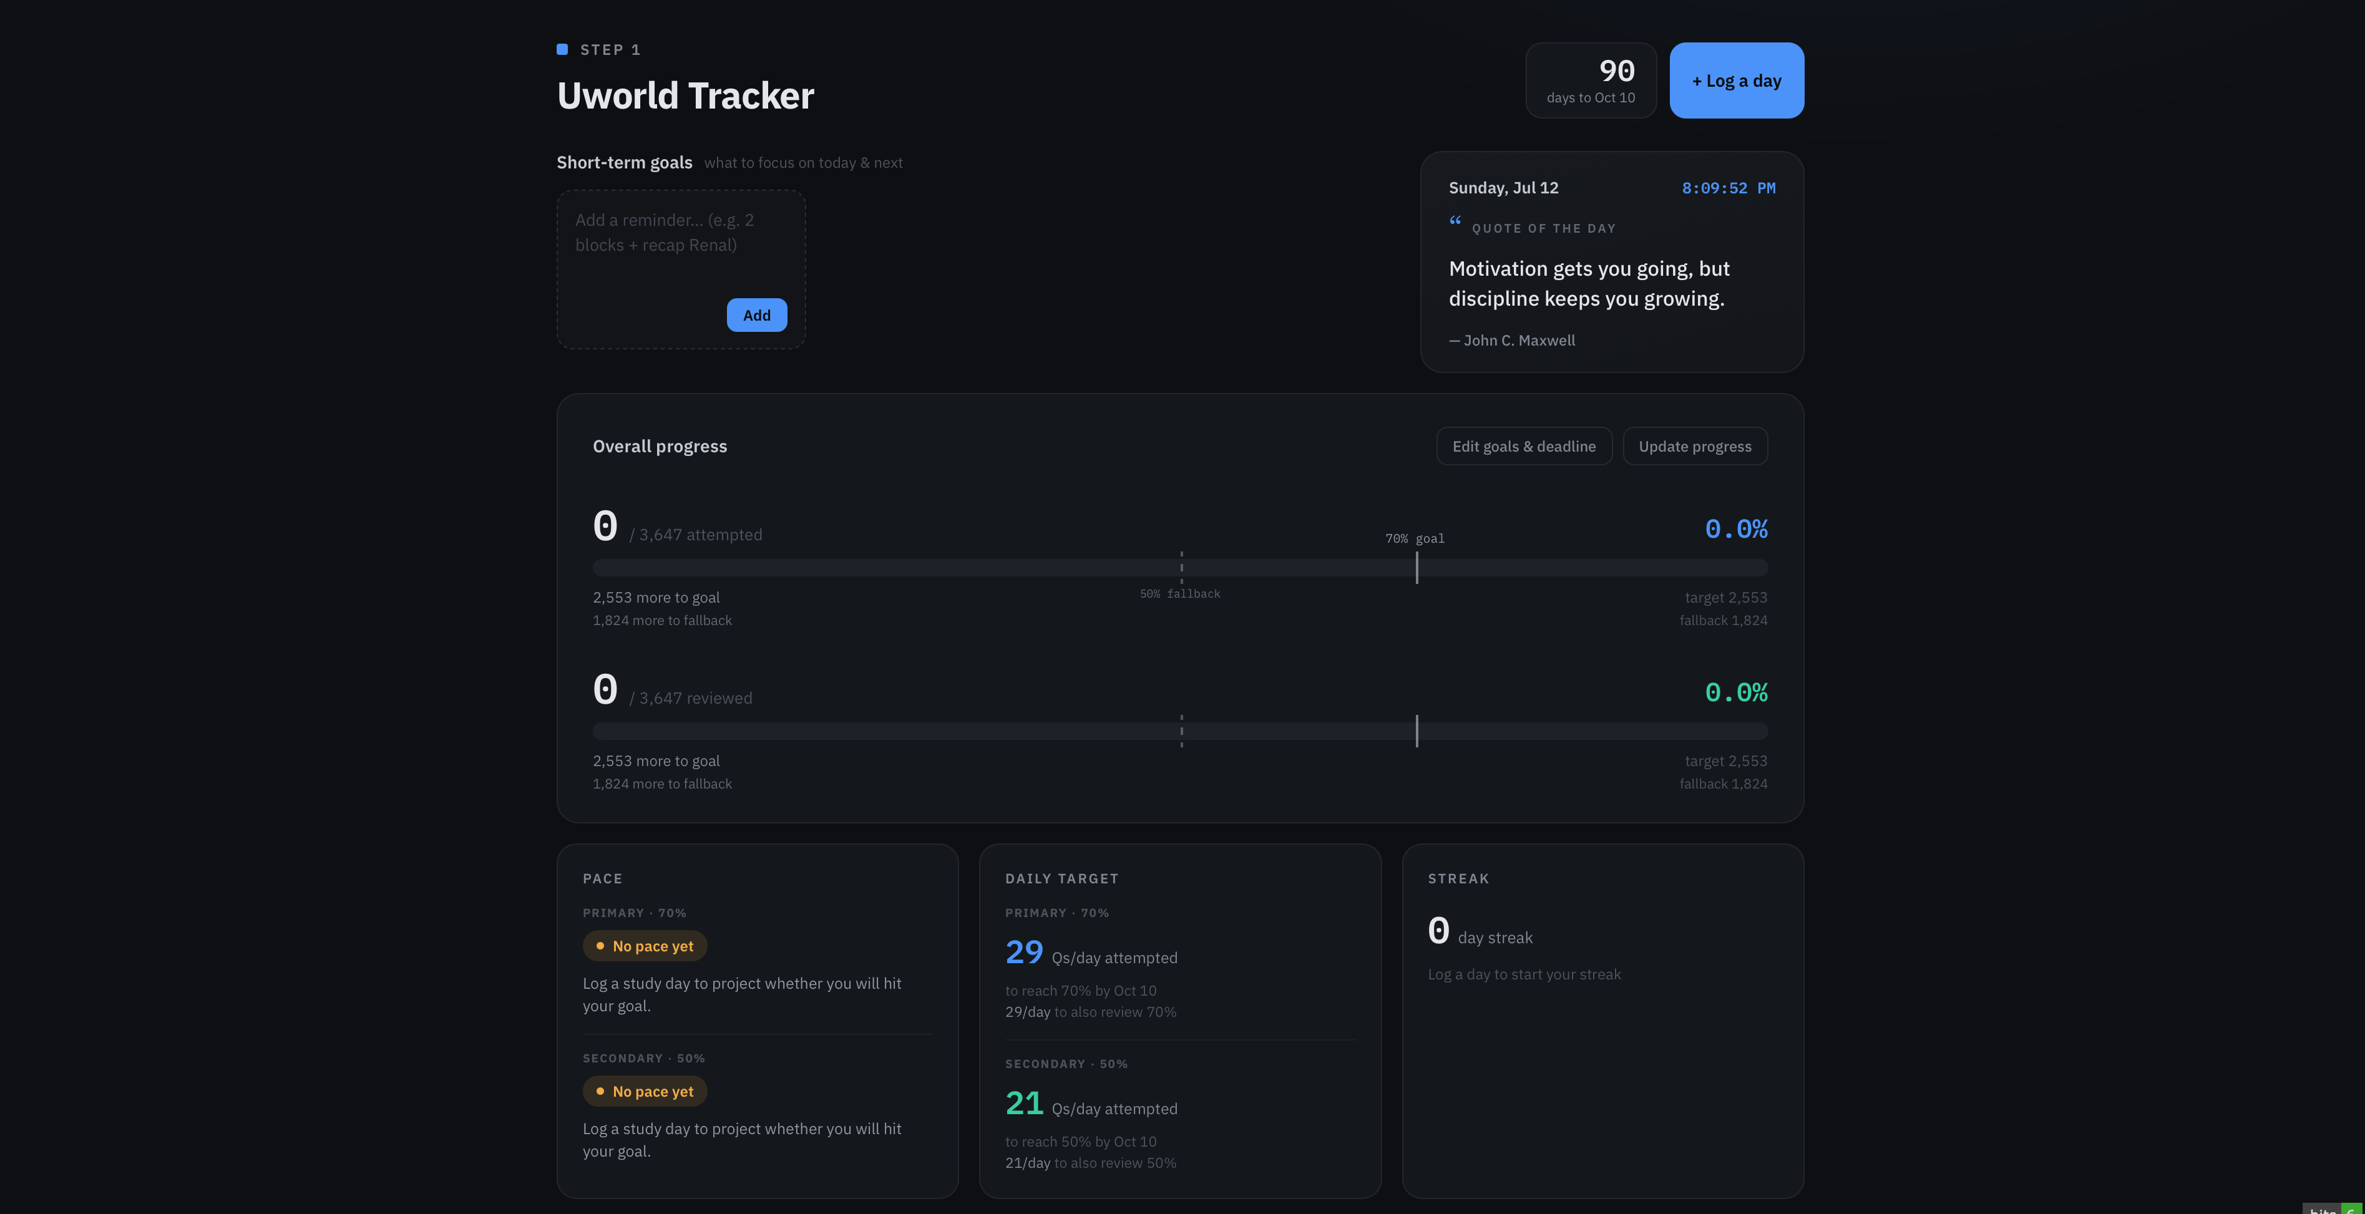Click the quotation mark icon by 'Quote of the day'
The image size is (2365, 1214).
coord(1455,220)
